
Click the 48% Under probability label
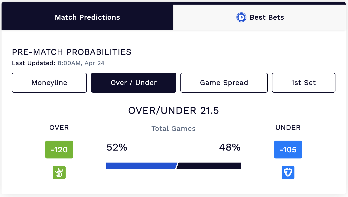[x=230, y=147]
